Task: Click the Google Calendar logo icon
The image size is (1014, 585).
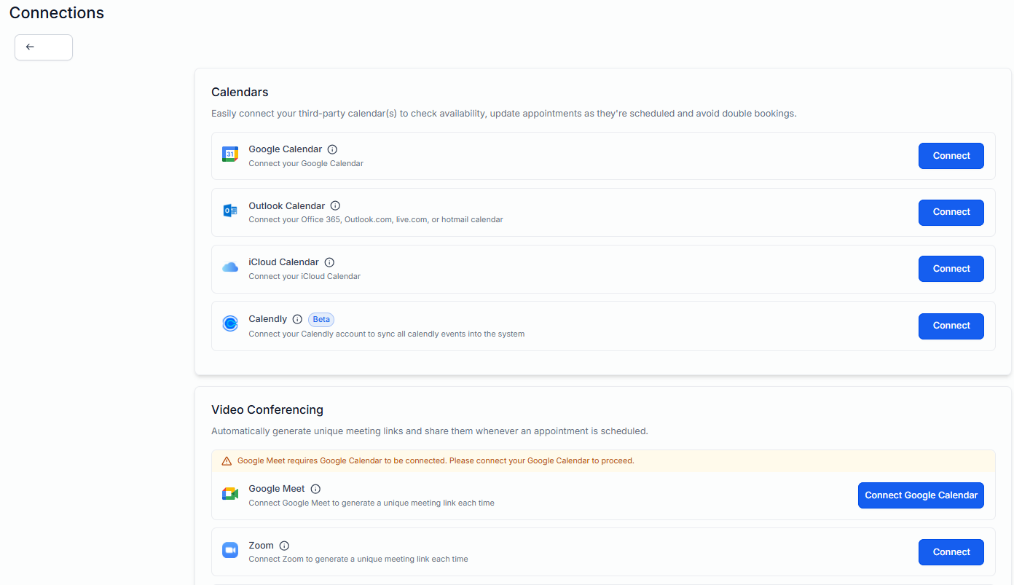Action: coord(230,154)
